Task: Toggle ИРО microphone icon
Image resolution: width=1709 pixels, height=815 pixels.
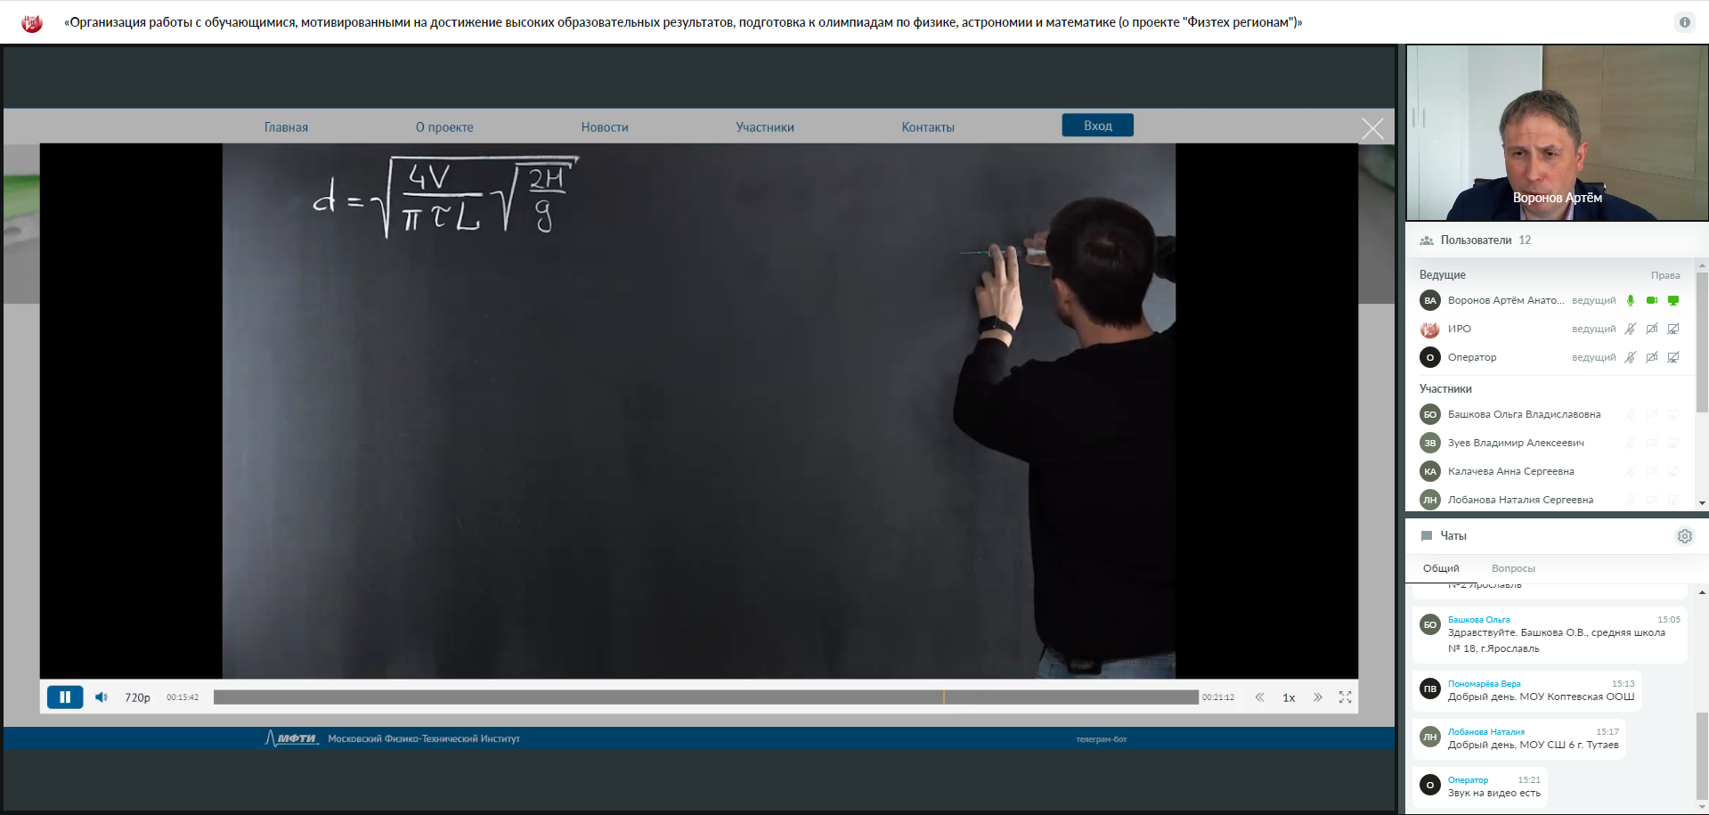Action: [x=1631, y=330]
